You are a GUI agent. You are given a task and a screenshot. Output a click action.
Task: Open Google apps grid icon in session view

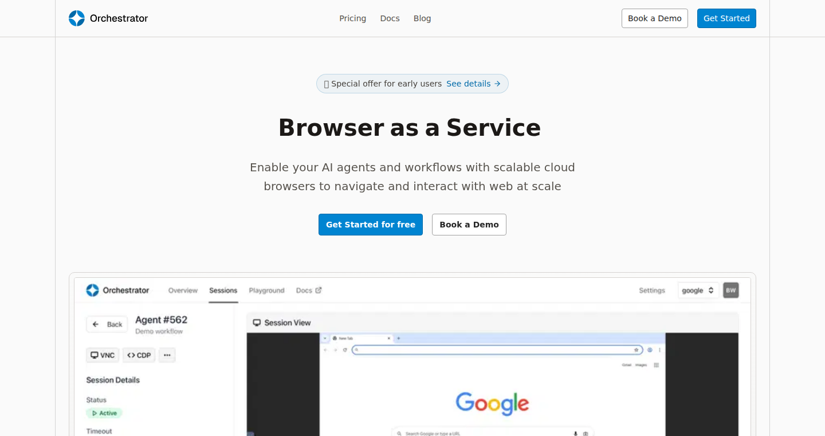(x=657, y=365)
